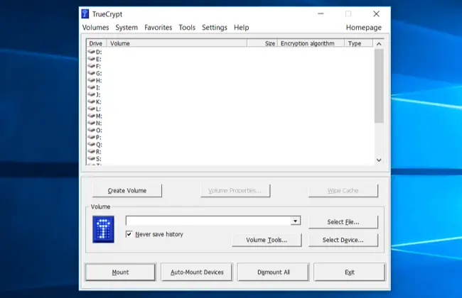Click the Create Volume button
The width and height of the screenshot is (462, 298).
(127, 191)
